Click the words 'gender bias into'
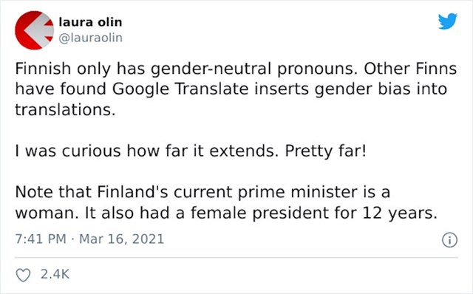This screenshot has width=473, height=294. 381,89
